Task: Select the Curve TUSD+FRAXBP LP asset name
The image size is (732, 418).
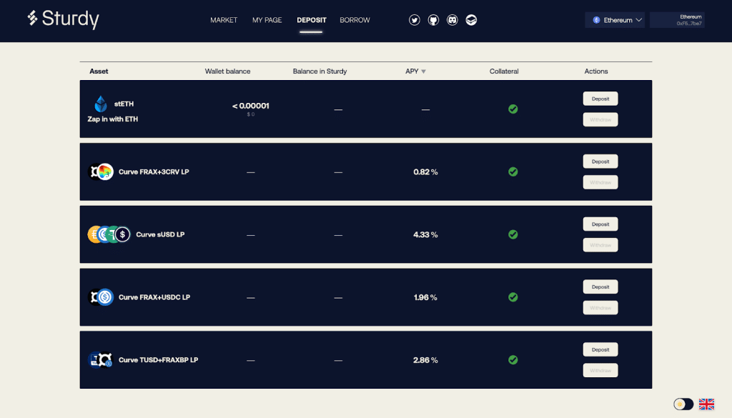Action: coord(158,359)
